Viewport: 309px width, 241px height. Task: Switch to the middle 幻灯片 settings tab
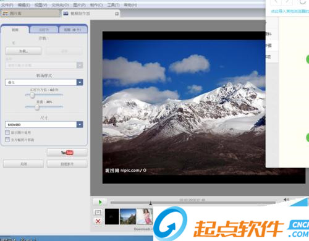[x=44, y=30]
